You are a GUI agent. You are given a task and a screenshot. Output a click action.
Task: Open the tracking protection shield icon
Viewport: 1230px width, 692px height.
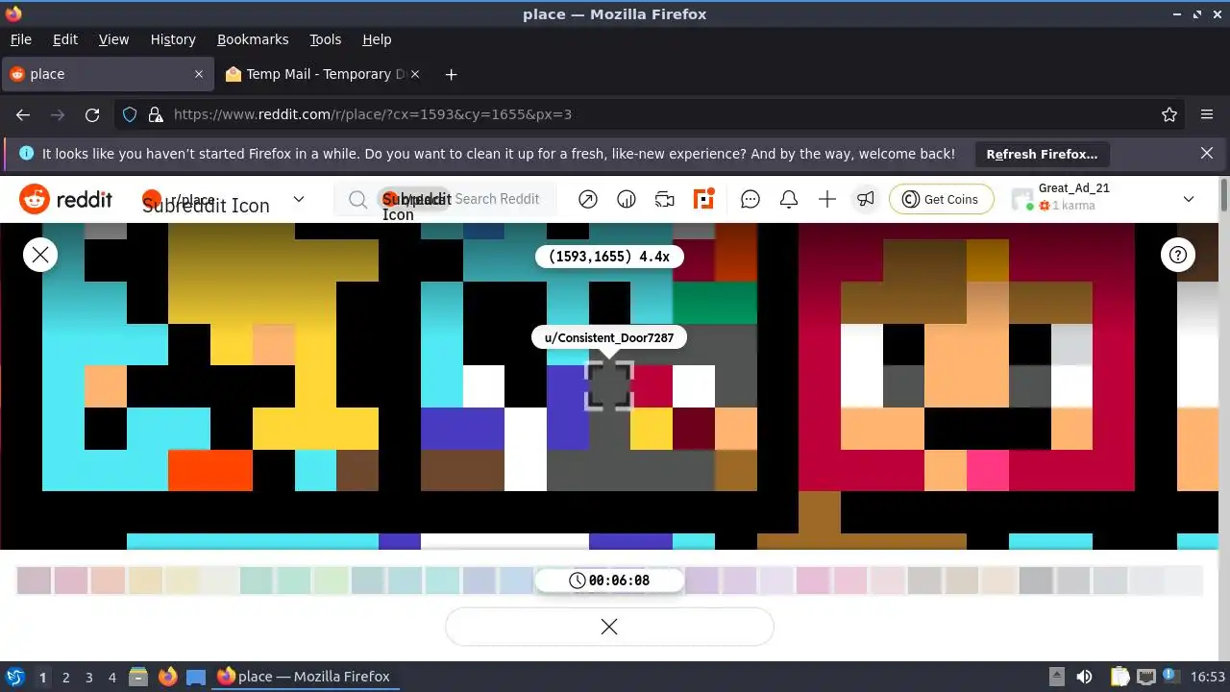131,114
